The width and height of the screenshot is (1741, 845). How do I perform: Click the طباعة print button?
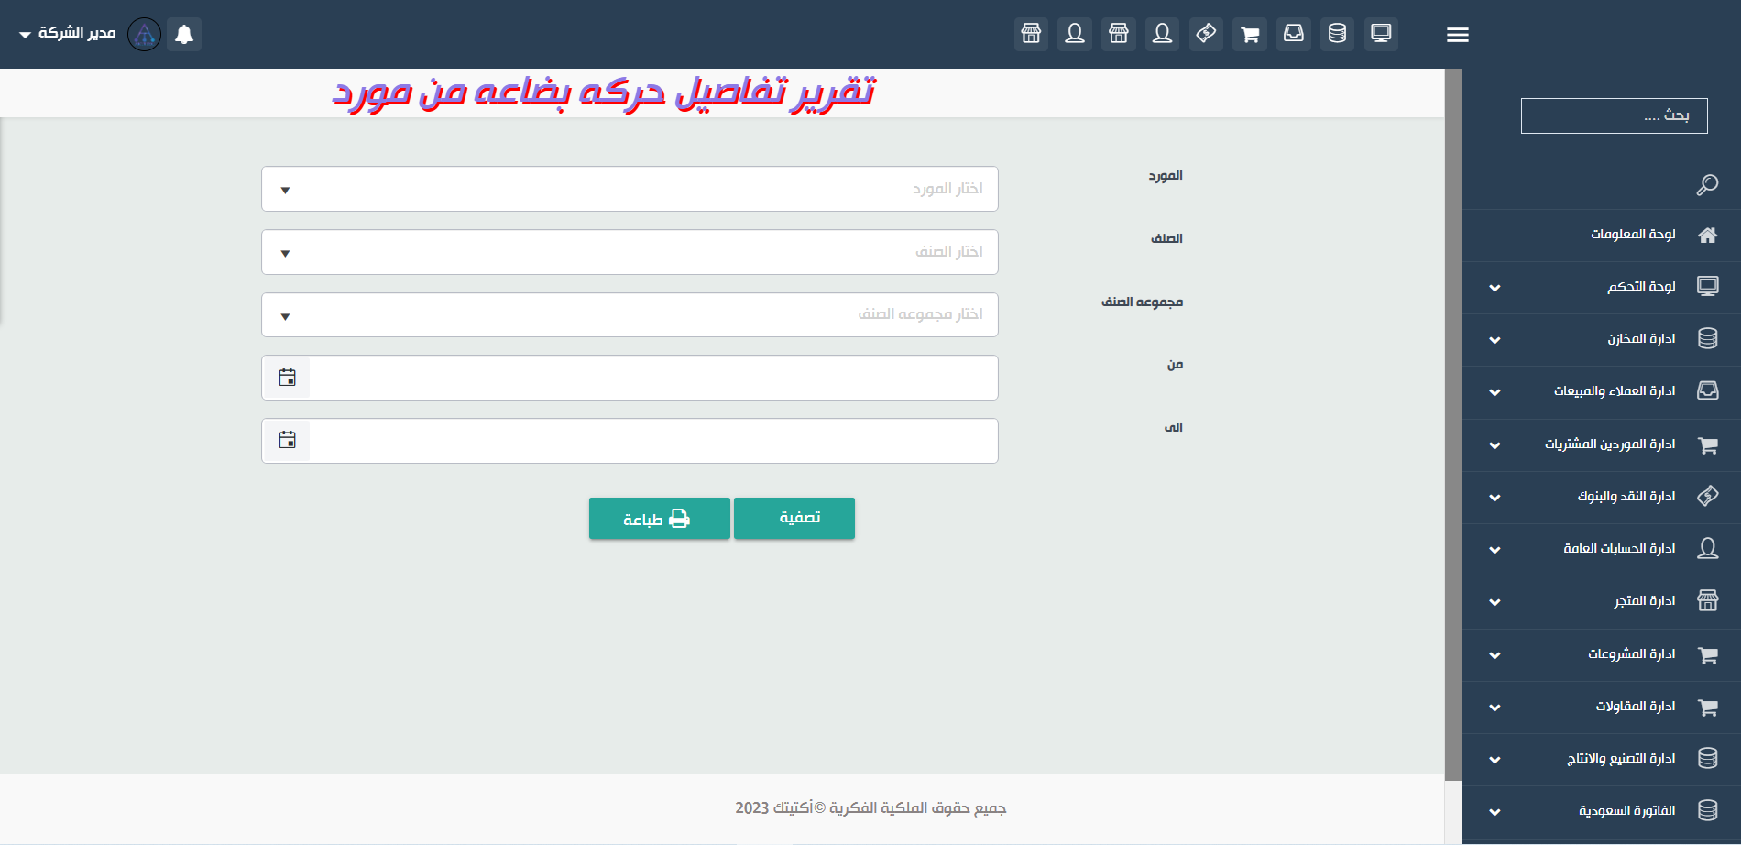660,518
